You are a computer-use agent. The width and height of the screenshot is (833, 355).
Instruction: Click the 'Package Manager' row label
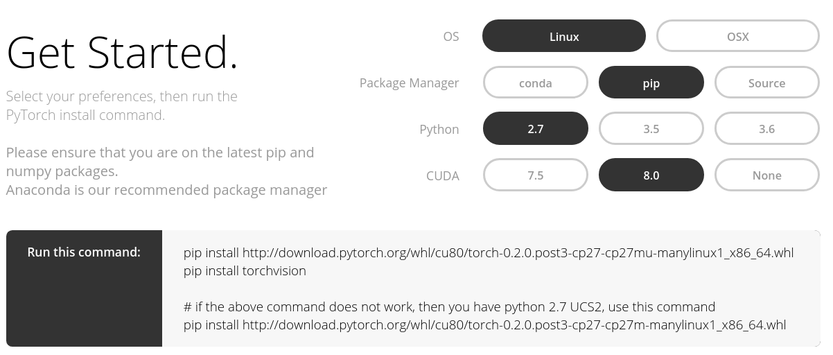coord(409,83)
